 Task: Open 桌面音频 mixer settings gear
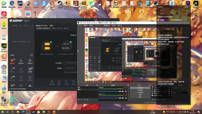point(126,91)
